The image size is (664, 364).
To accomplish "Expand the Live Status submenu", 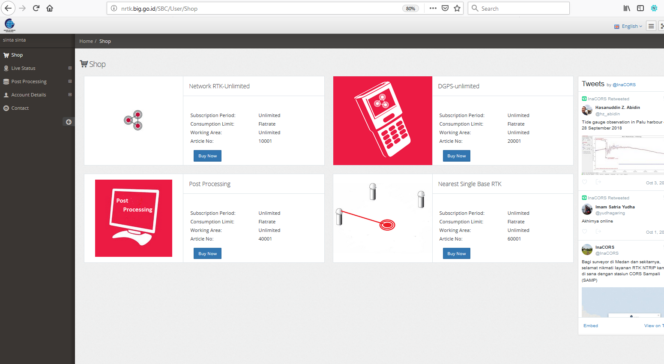I will point(70,68).
